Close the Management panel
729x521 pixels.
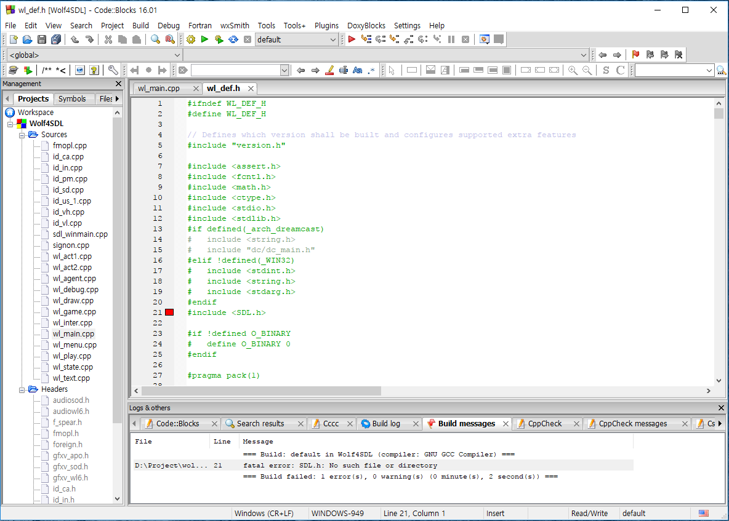[119, 84]
